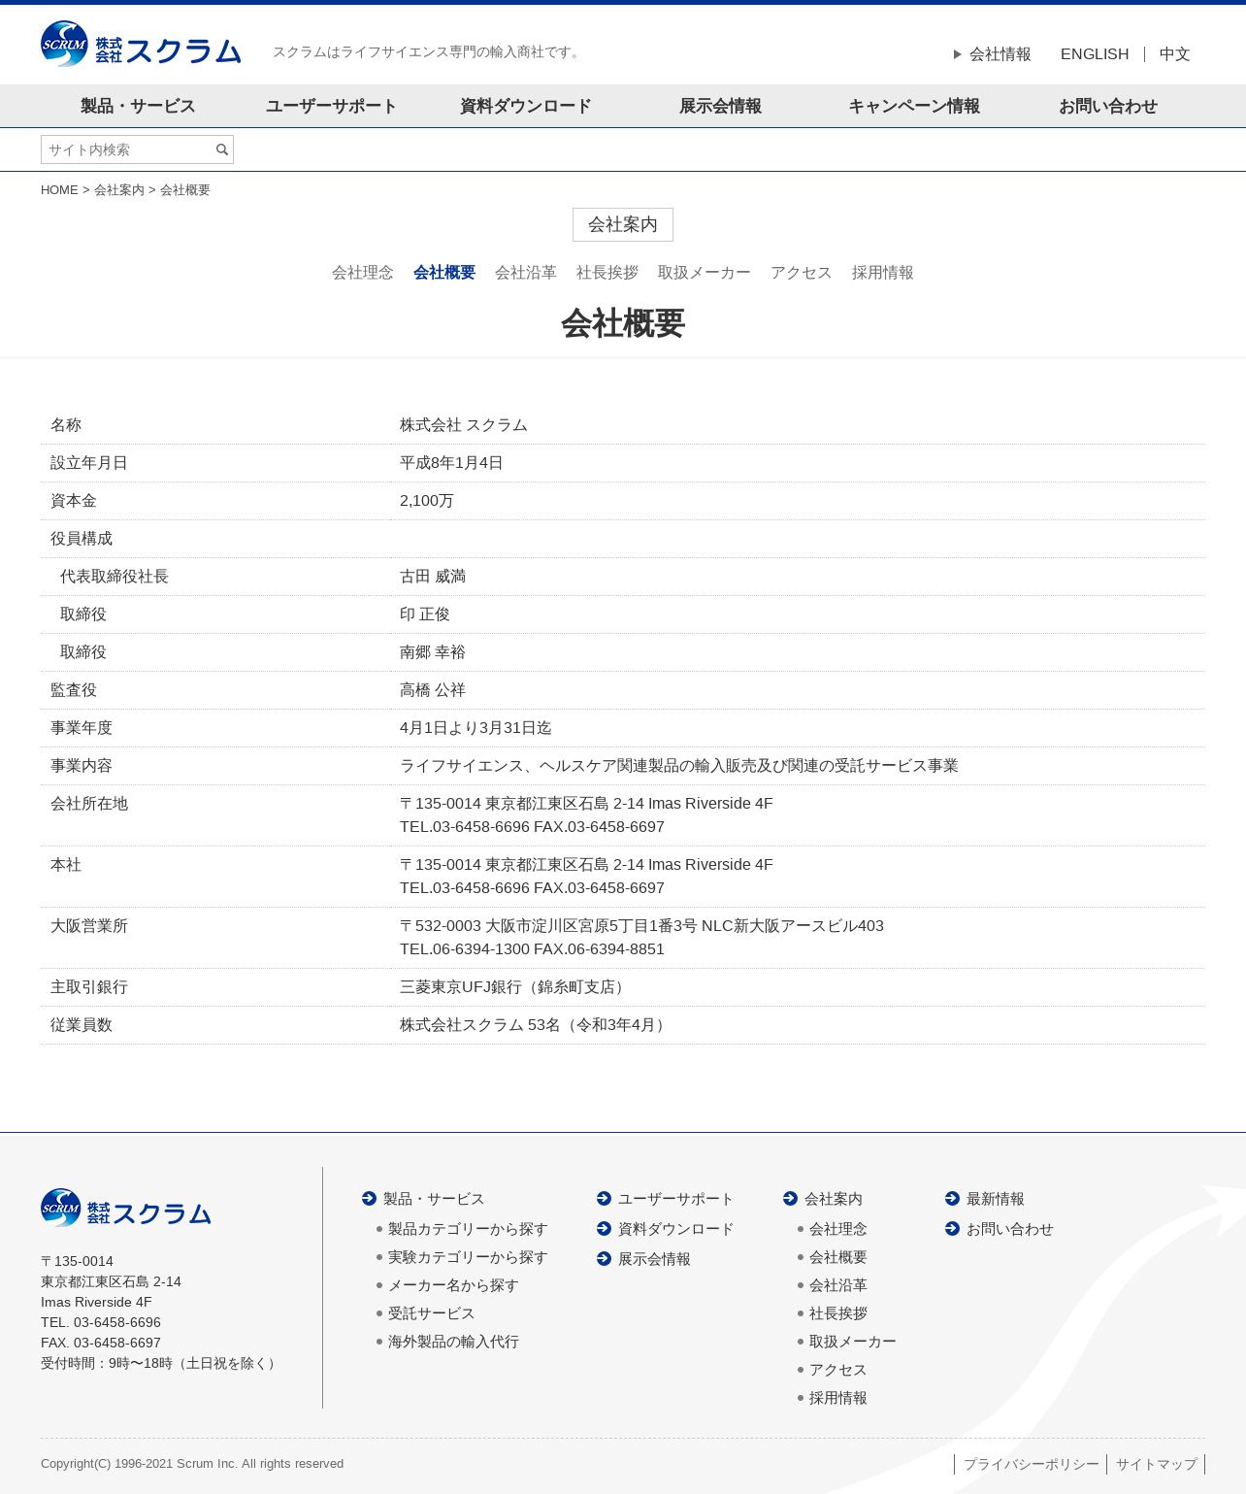Click the 製品・サービス footer link text

(434, 1199)
